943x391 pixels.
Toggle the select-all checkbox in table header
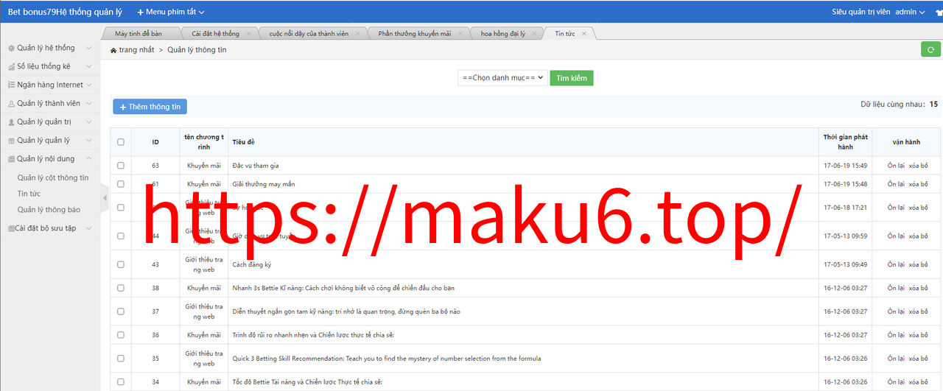click(x=121, y=142)
